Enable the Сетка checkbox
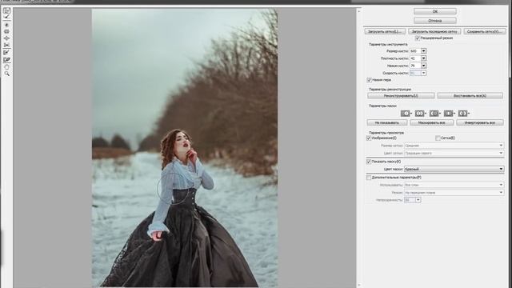Viewport: 512px width, 288px height. tap(438, 138)
